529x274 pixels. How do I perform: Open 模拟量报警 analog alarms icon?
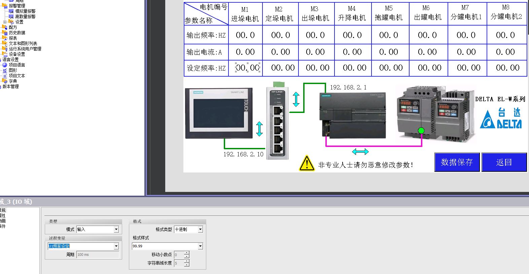coord(11,11)
